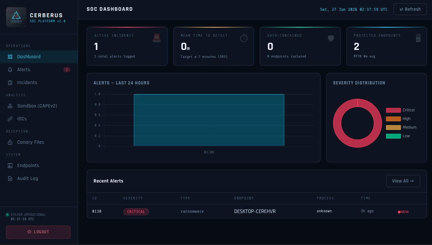Click the teal alerts chart bar
The width and height of the screenshot is (432, 245).
[x=209, y=120]
